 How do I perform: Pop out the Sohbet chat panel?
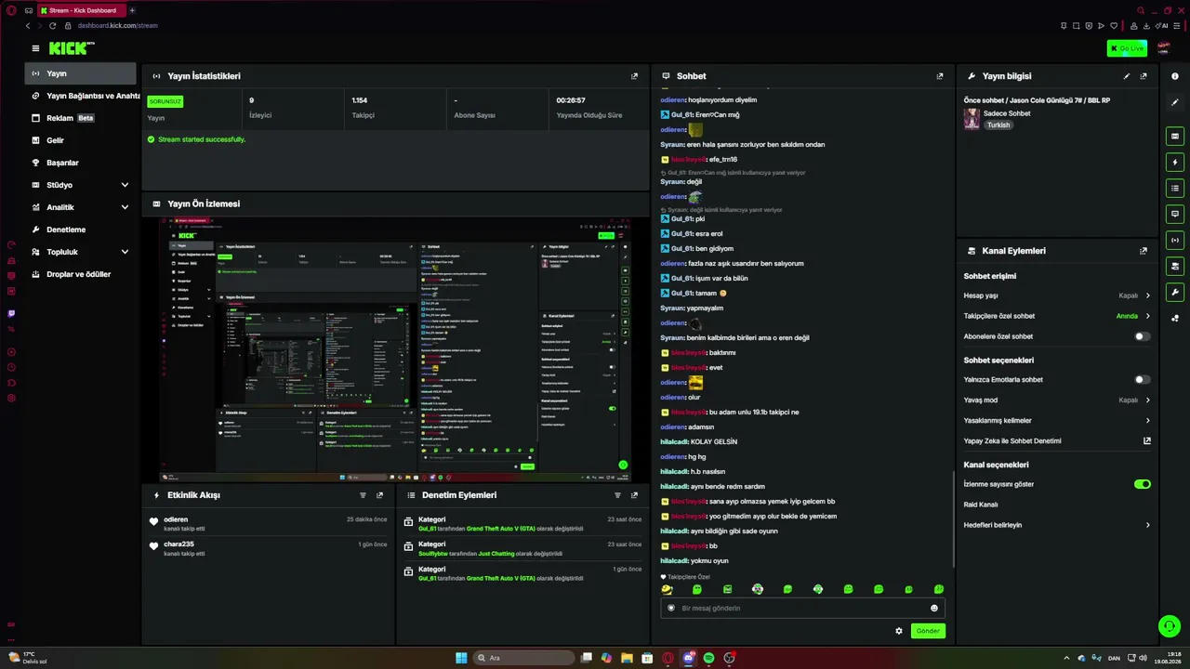940,76
